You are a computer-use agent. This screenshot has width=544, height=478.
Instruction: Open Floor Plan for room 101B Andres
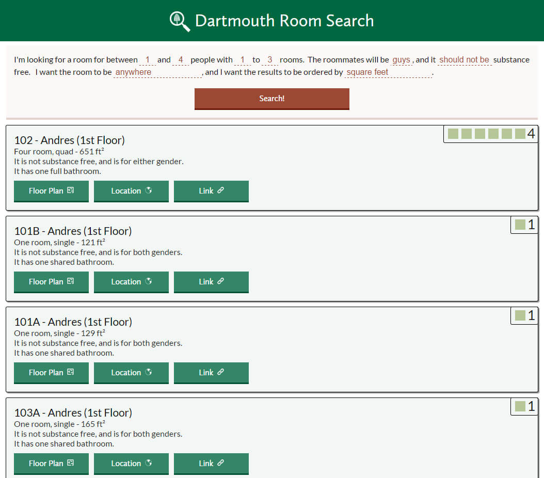pos(51,282)
